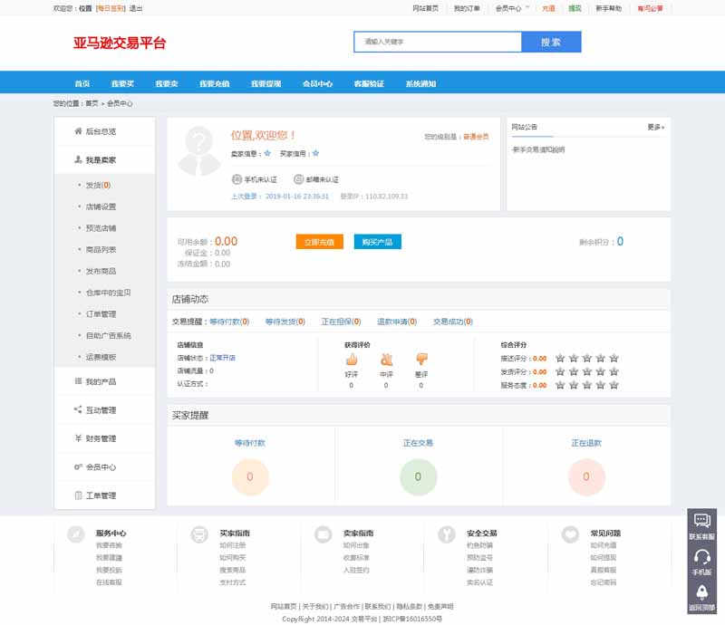Click the chat bubble 联系客服 floating icon
The width and height of the screenshot is (725, 625).
(x=701, y=521)
